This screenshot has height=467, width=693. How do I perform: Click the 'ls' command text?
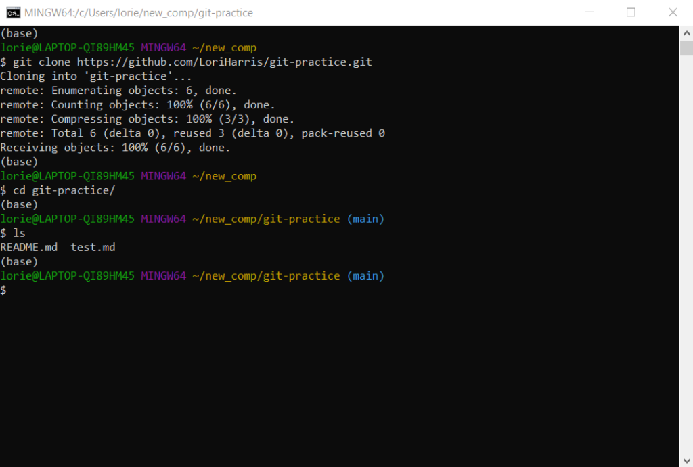click(x=19, y=233)
